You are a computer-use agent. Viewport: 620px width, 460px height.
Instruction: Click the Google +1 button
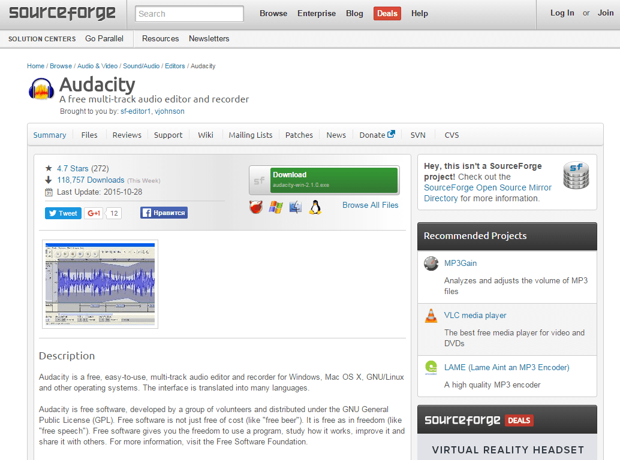(x=94, y=213)
